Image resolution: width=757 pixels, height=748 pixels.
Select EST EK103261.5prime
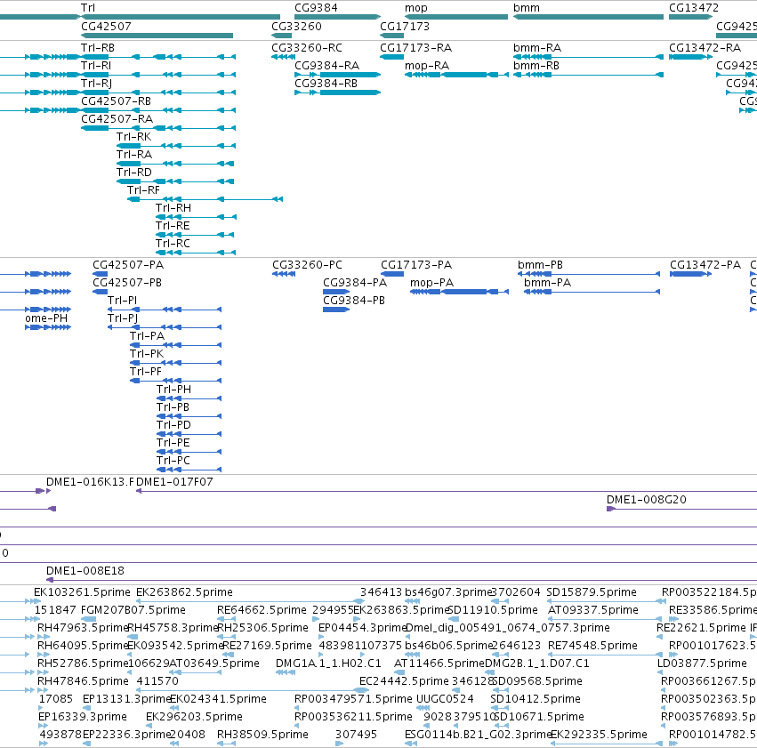(82, 592)
